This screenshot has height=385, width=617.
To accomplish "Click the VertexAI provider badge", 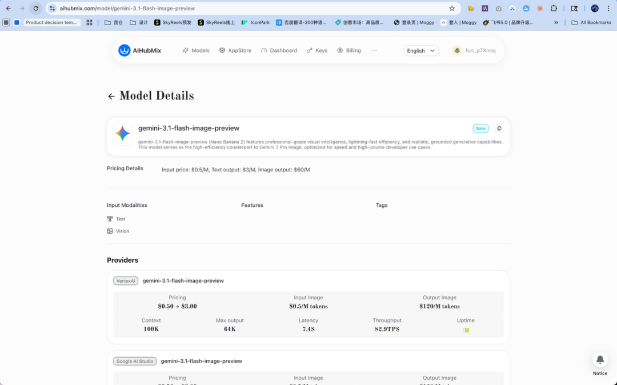I will coord(126,281).
